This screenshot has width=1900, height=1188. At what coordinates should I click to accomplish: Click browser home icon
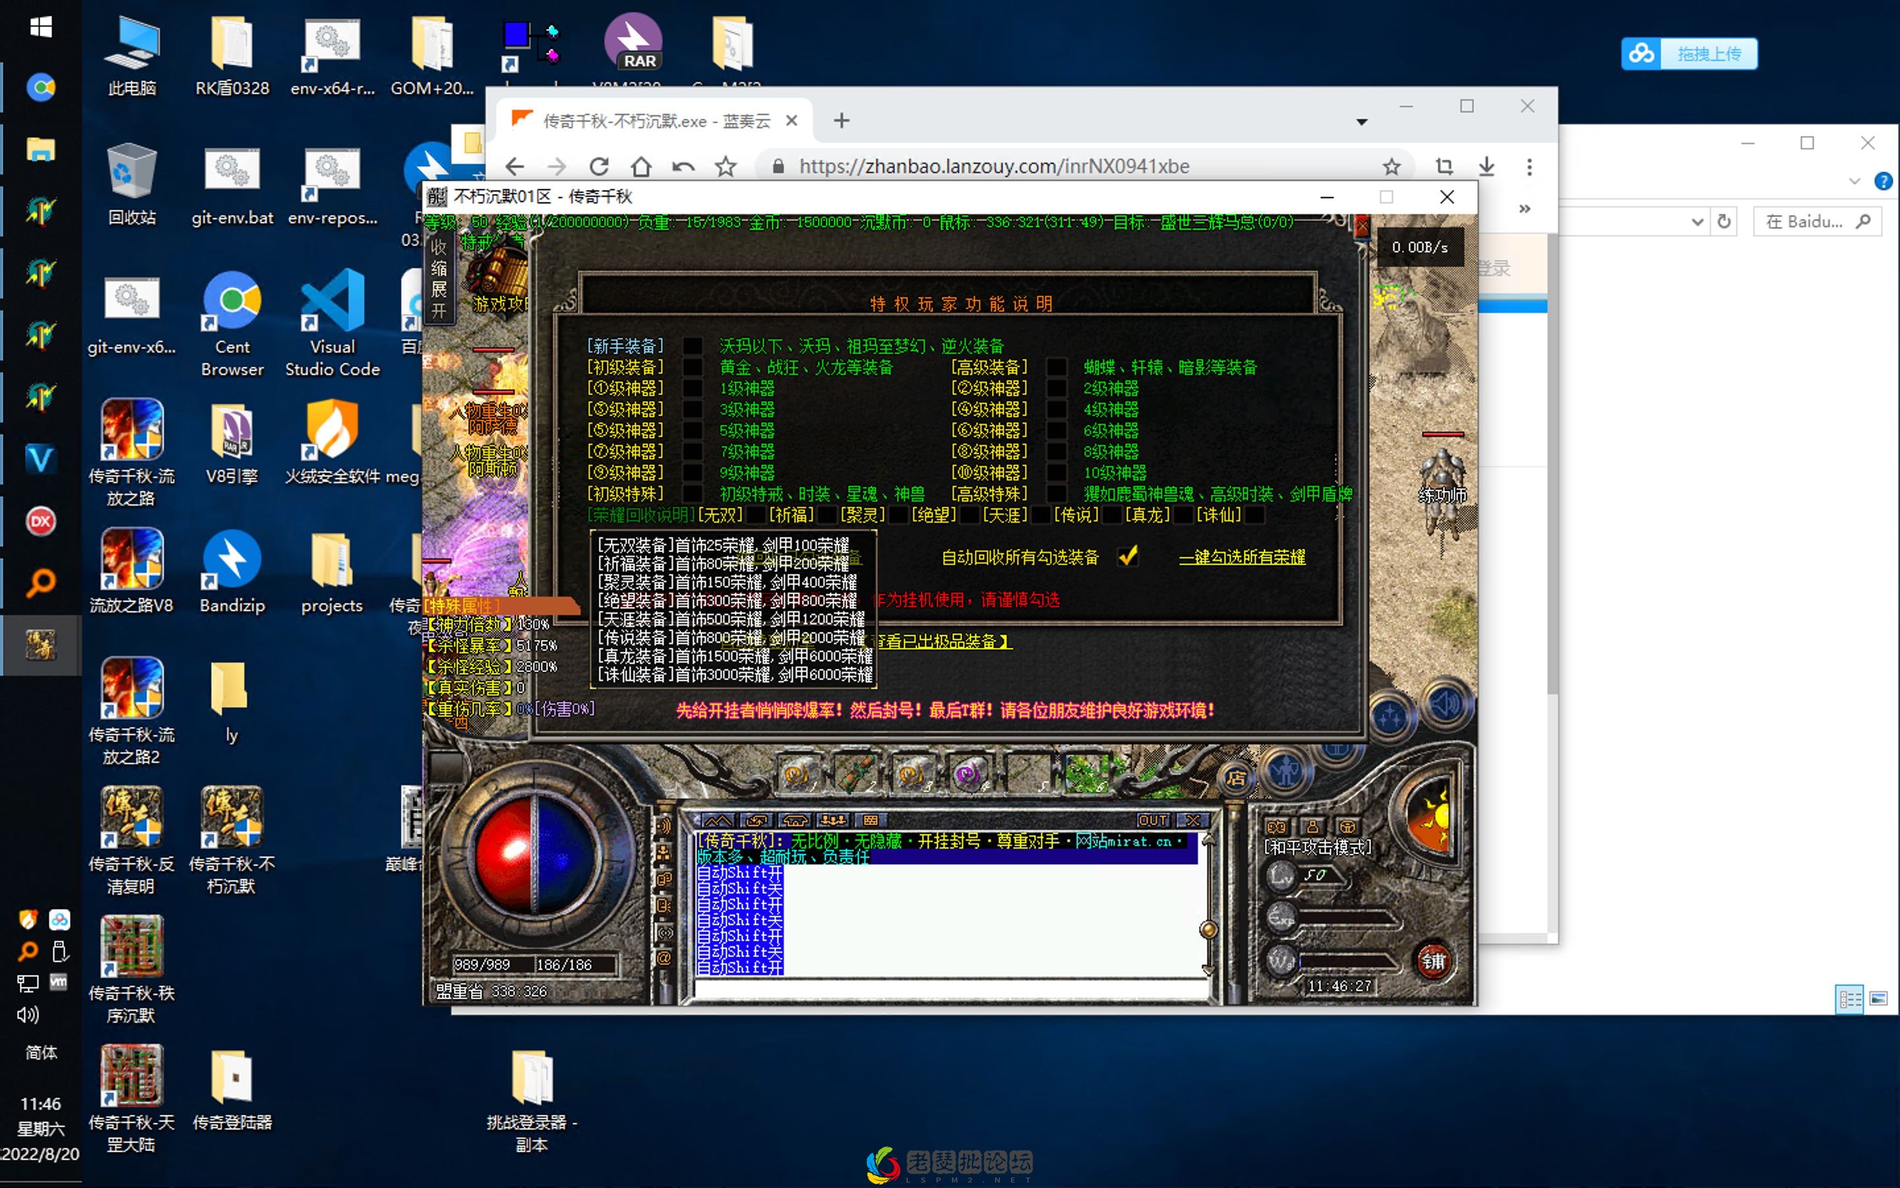(x=641, y=166)
